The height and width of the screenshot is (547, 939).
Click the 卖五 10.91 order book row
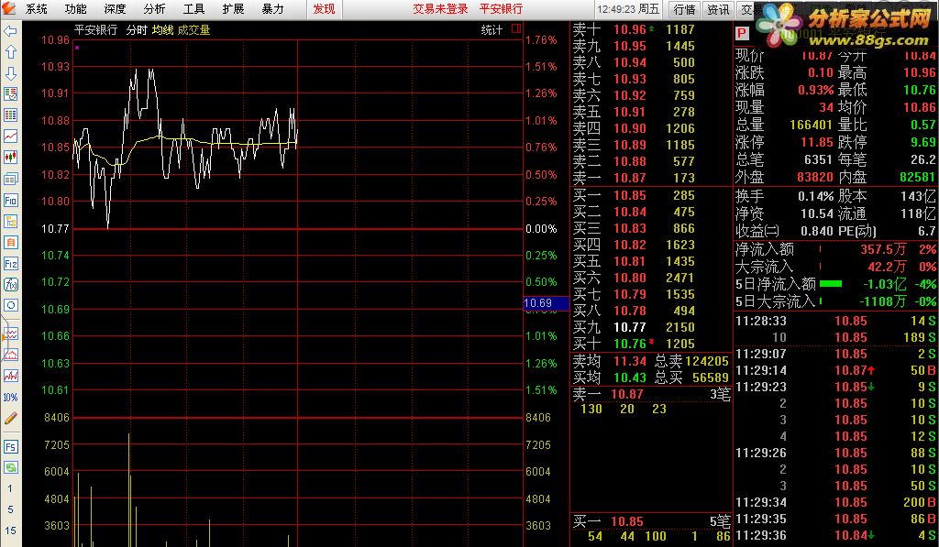651,112
